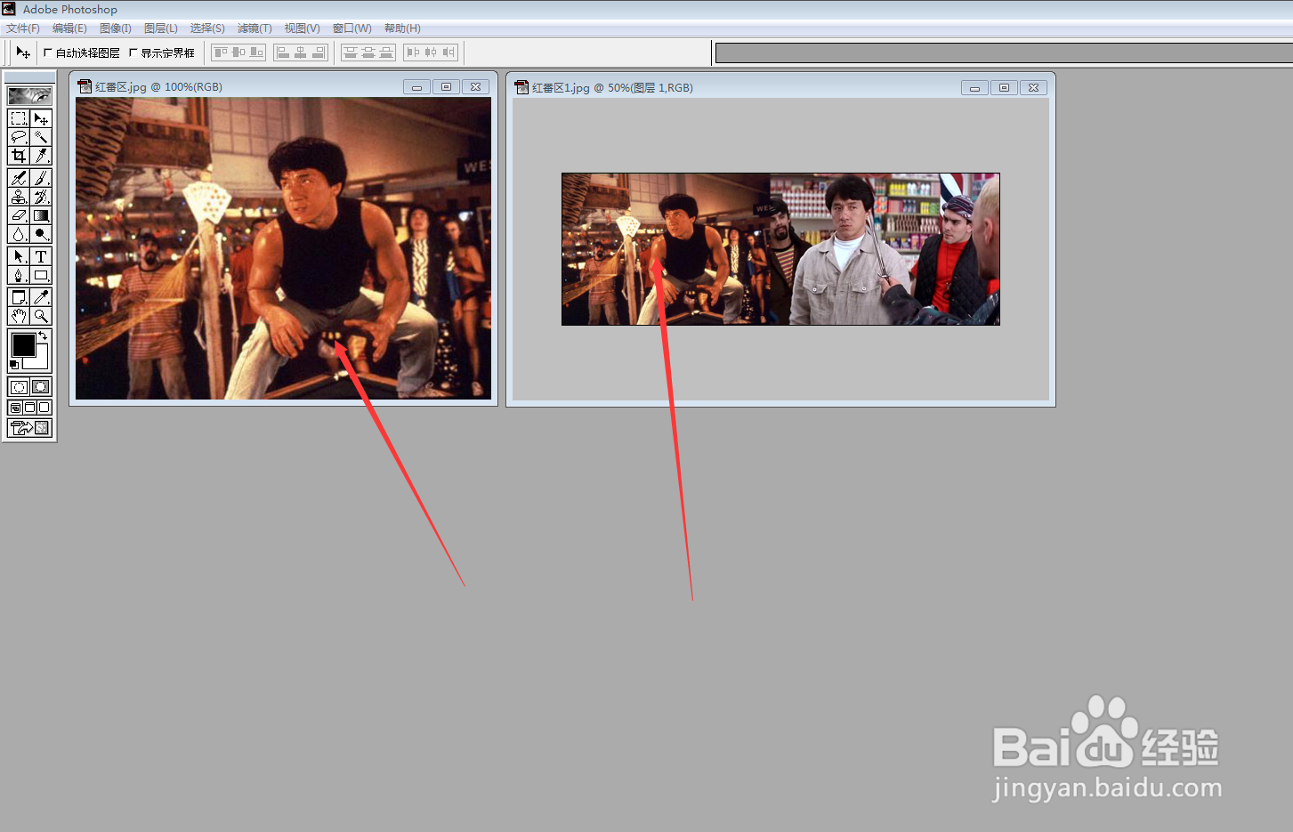Select the Path Component Selection tool
This screenshot has width=1293, height=832.
tap(19, 256)
